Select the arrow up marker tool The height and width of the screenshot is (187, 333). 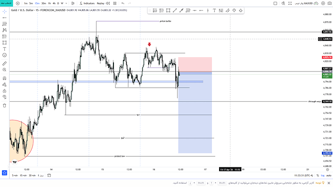[x=241, y=11]
